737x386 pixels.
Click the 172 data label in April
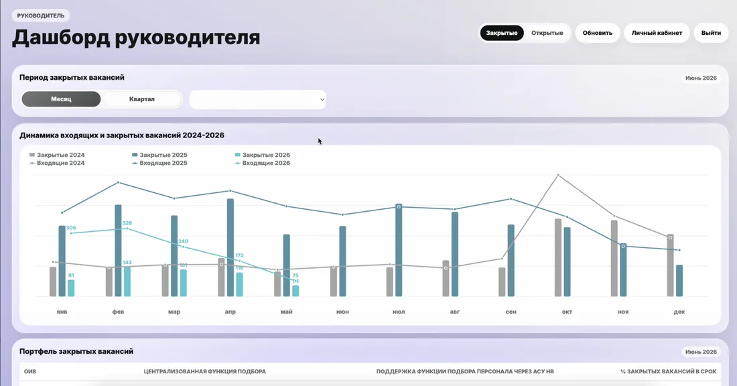[239, 256]
